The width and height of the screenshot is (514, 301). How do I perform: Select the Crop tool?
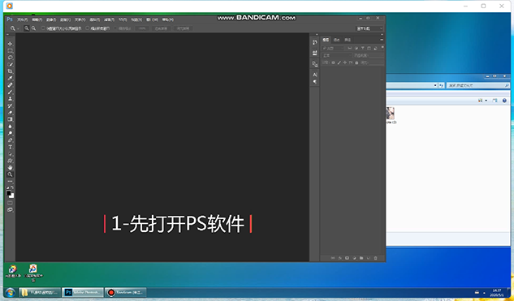point(10,71)
